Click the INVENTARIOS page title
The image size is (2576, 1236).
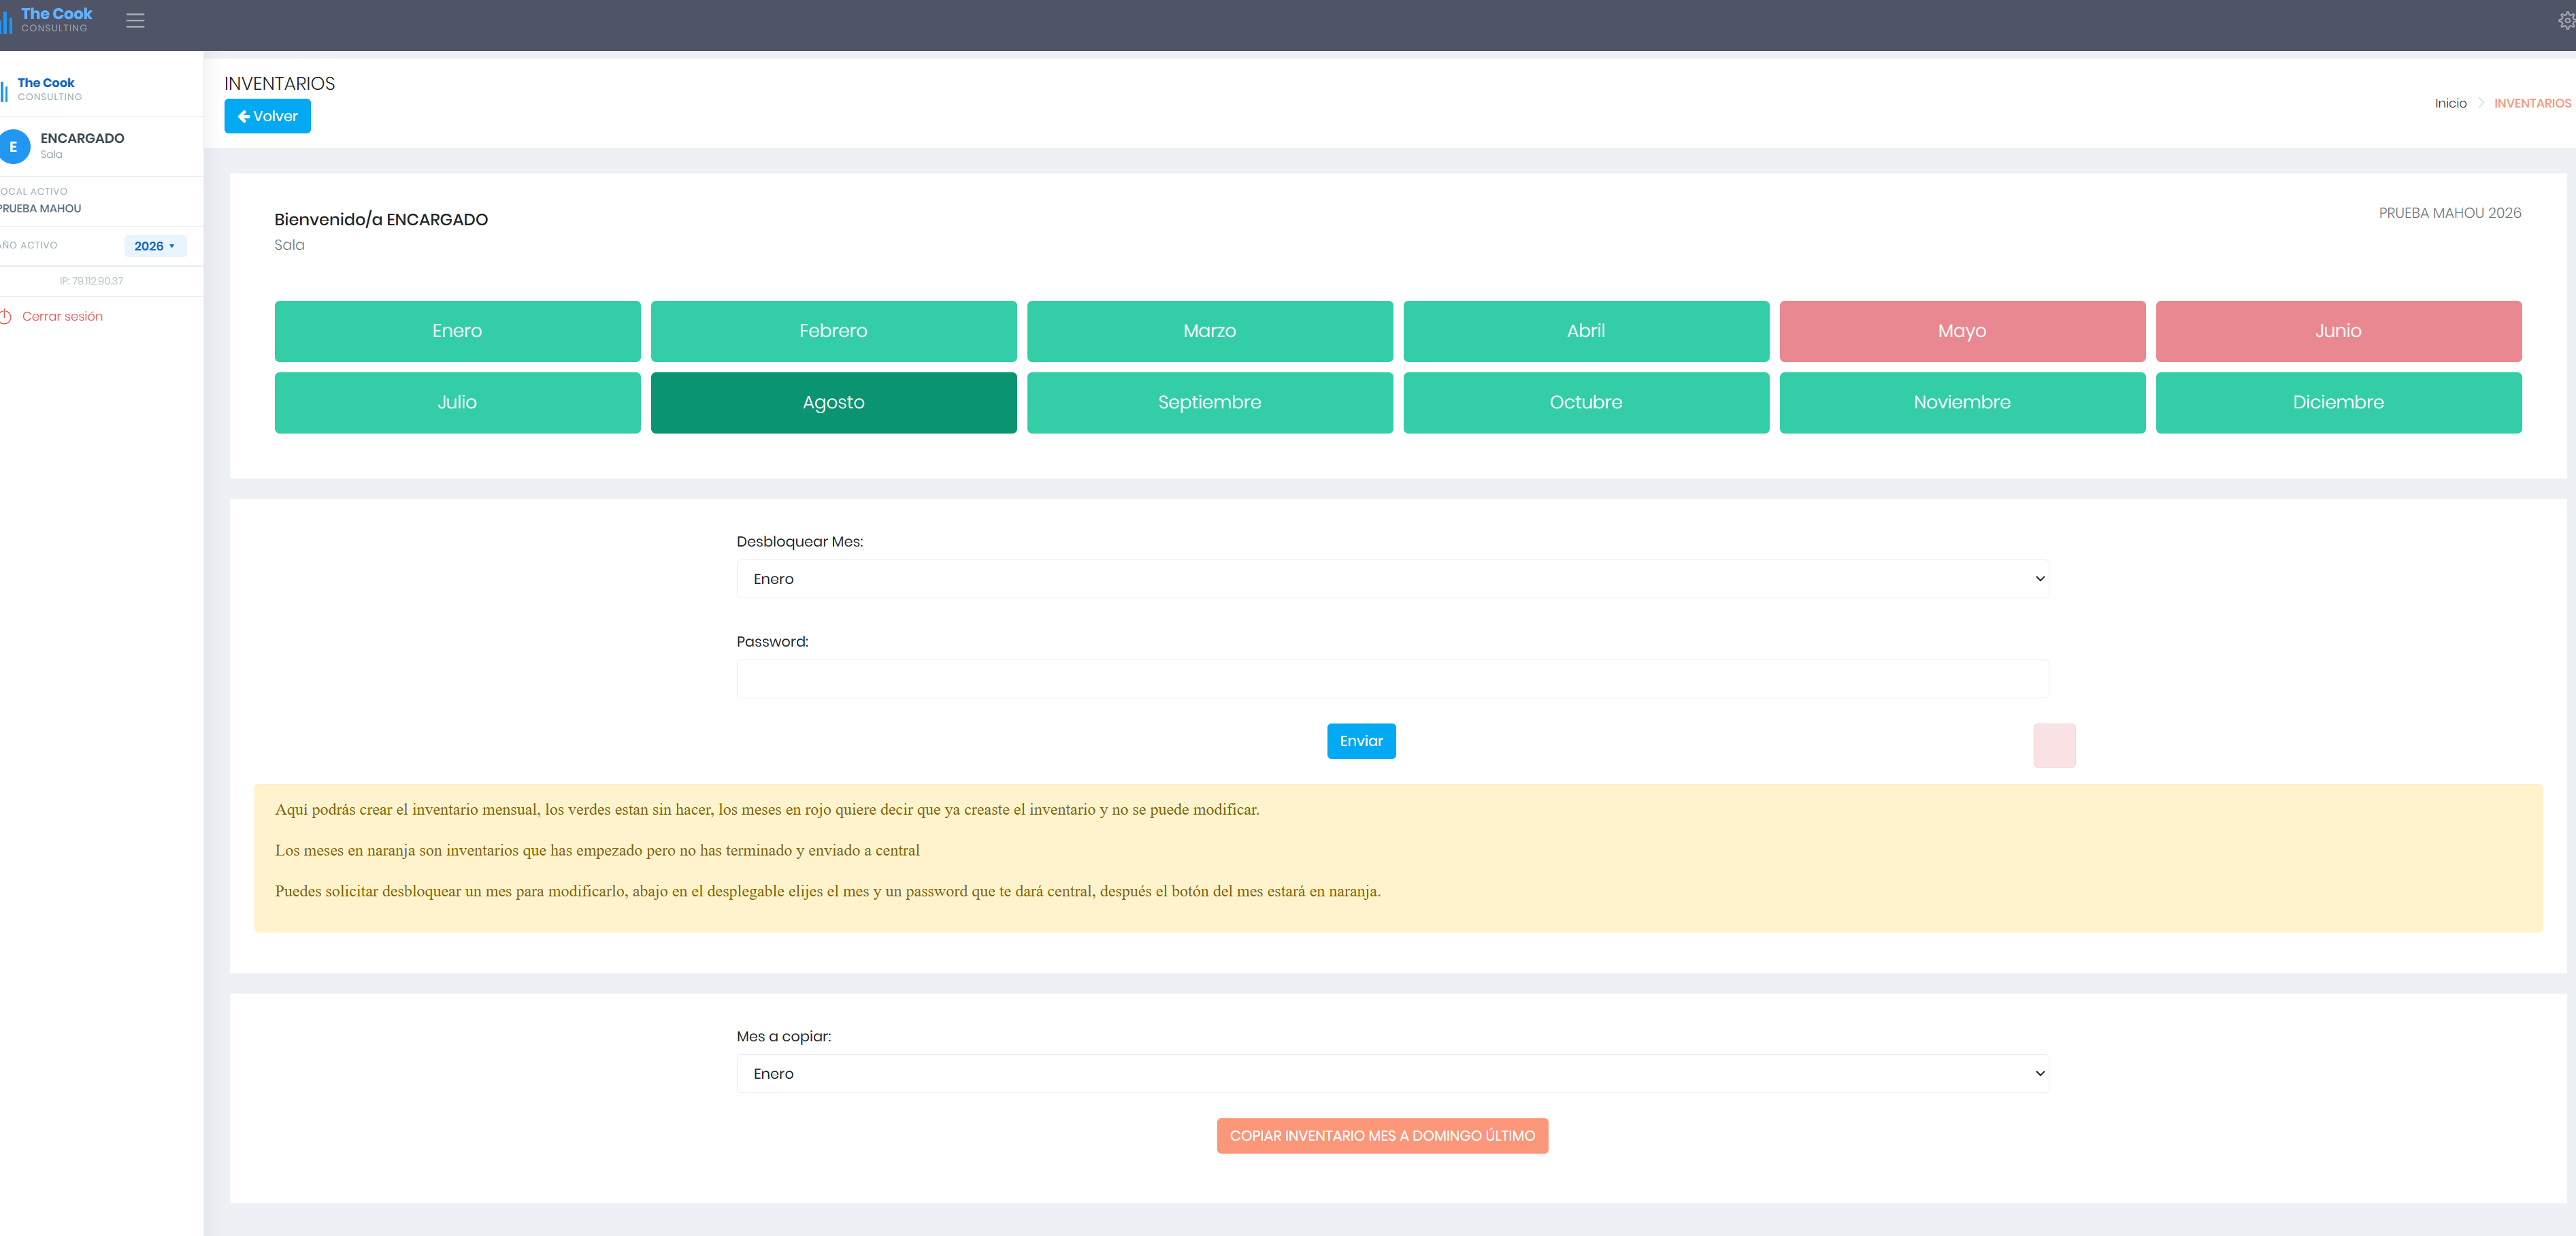coord(279,84)
